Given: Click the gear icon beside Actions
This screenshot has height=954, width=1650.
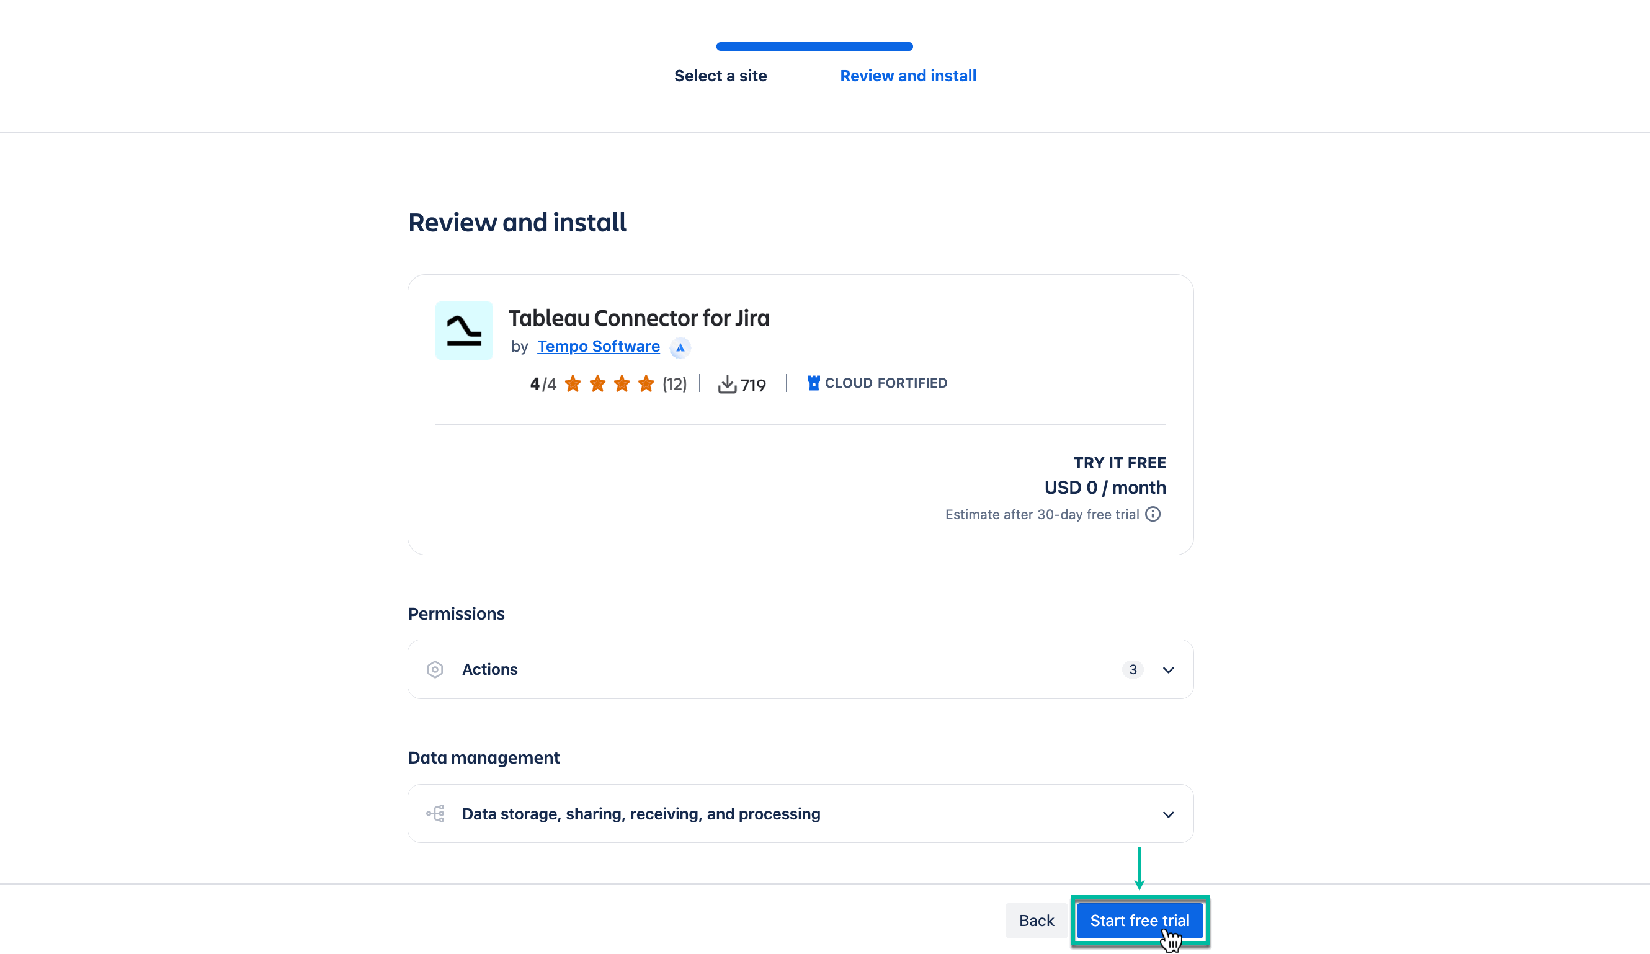Looking at the screenshot, I should pyautogui.click(x=435, y=669).
